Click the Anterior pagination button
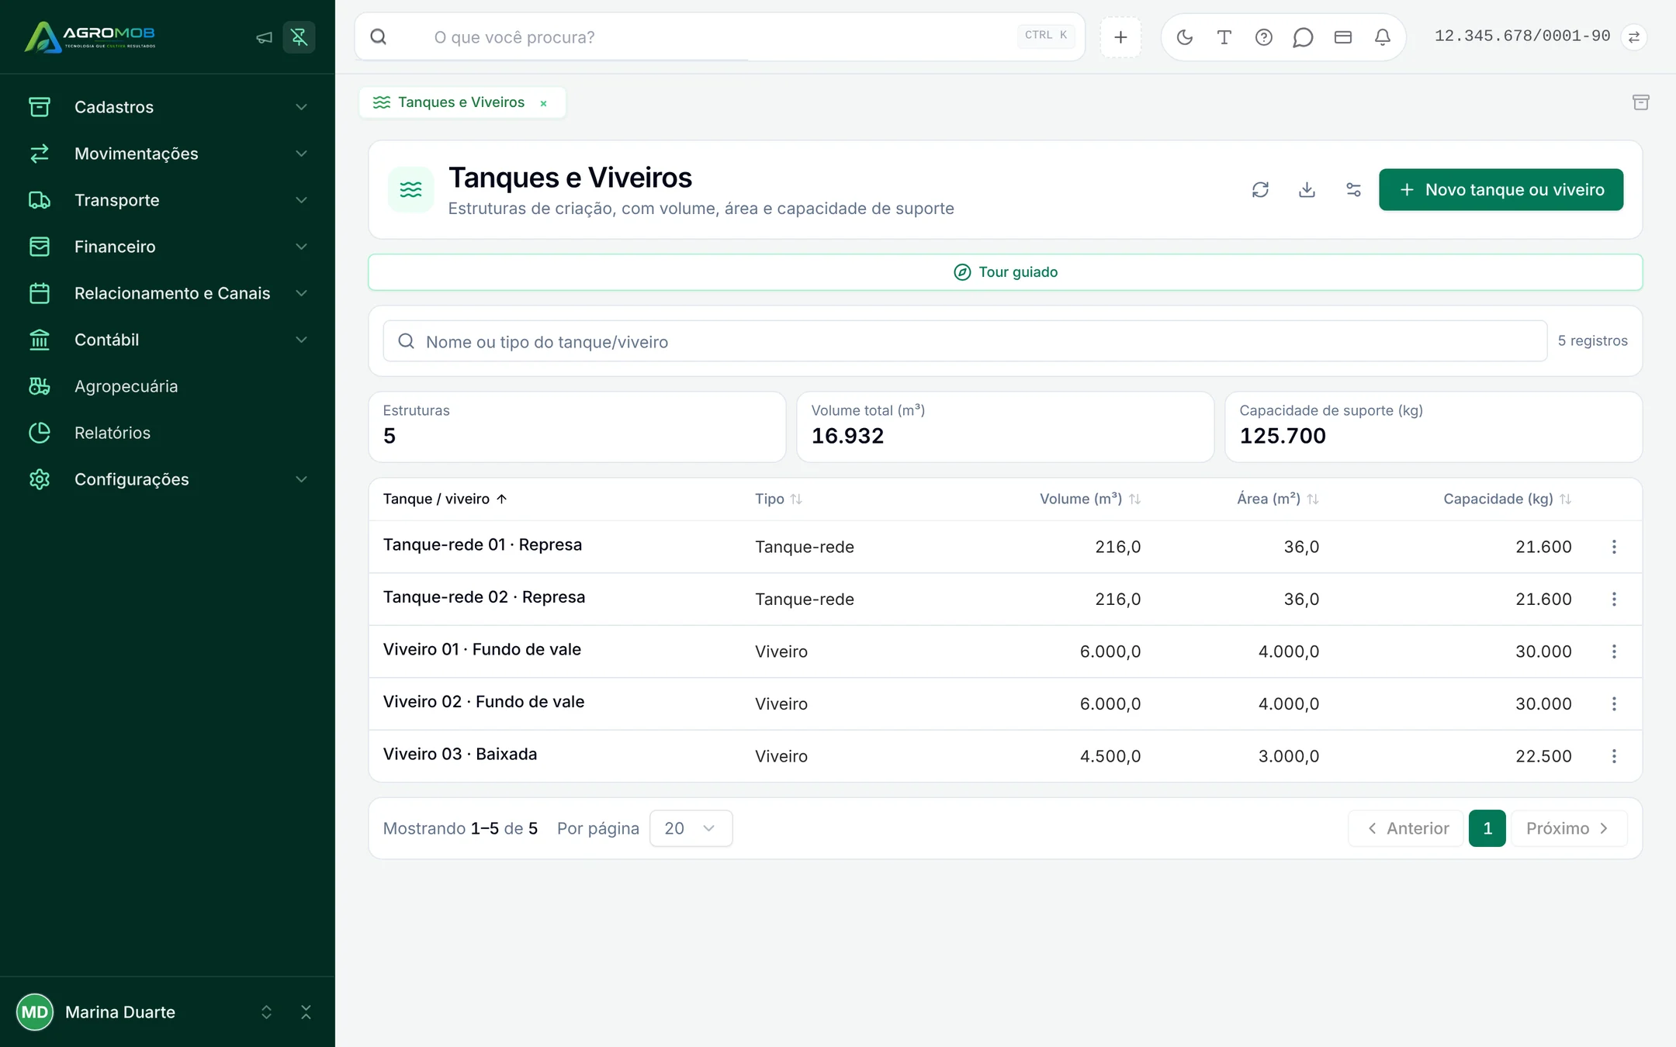The image size is (1676, 1047). click(1406, 828)
